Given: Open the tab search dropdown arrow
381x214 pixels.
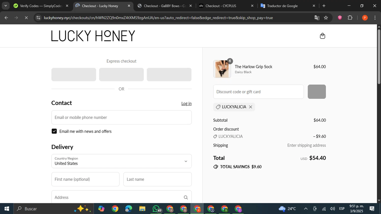Looking at the screenshot, I should (x=6, y=6).
